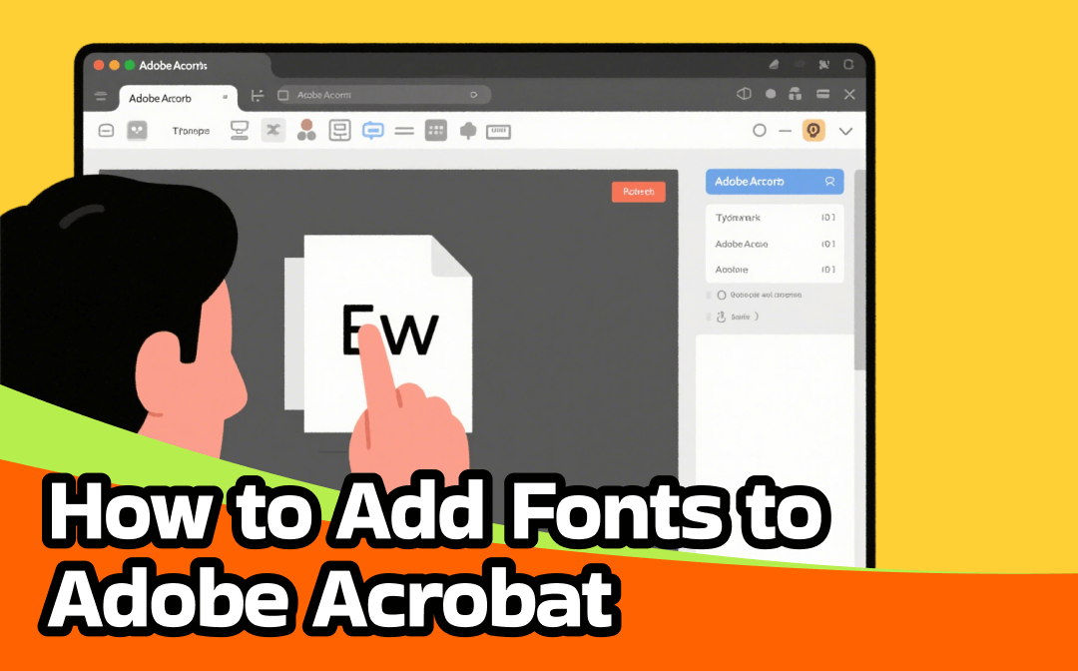Click the user icon in the blue header
Viewport: 1078px width, 671px height.
(x=829, y=182)
